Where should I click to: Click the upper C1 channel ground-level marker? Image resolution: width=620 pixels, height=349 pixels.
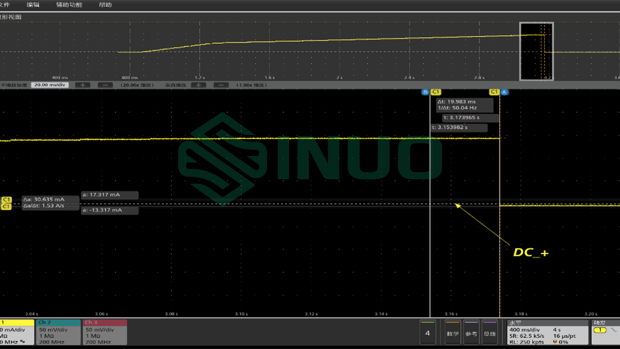click(x=6, y=200)
